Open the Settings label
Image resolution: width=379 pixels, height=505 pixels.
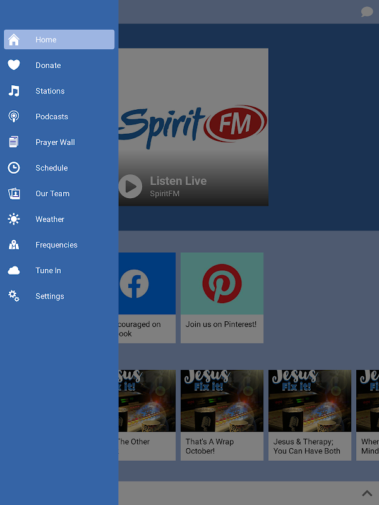(50, 296)
